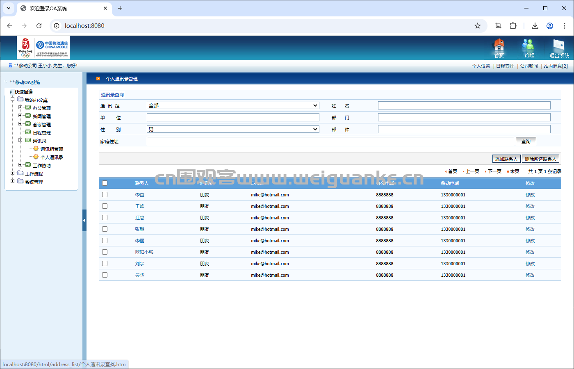The image size is (574, 369).
Task: Collapse the sidebar with the splitter arrow
Action: (x=84, y=221)
